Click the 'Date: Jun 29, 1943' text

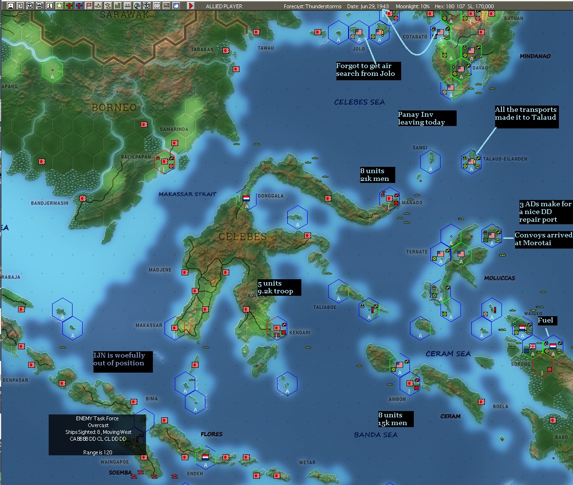368,6
